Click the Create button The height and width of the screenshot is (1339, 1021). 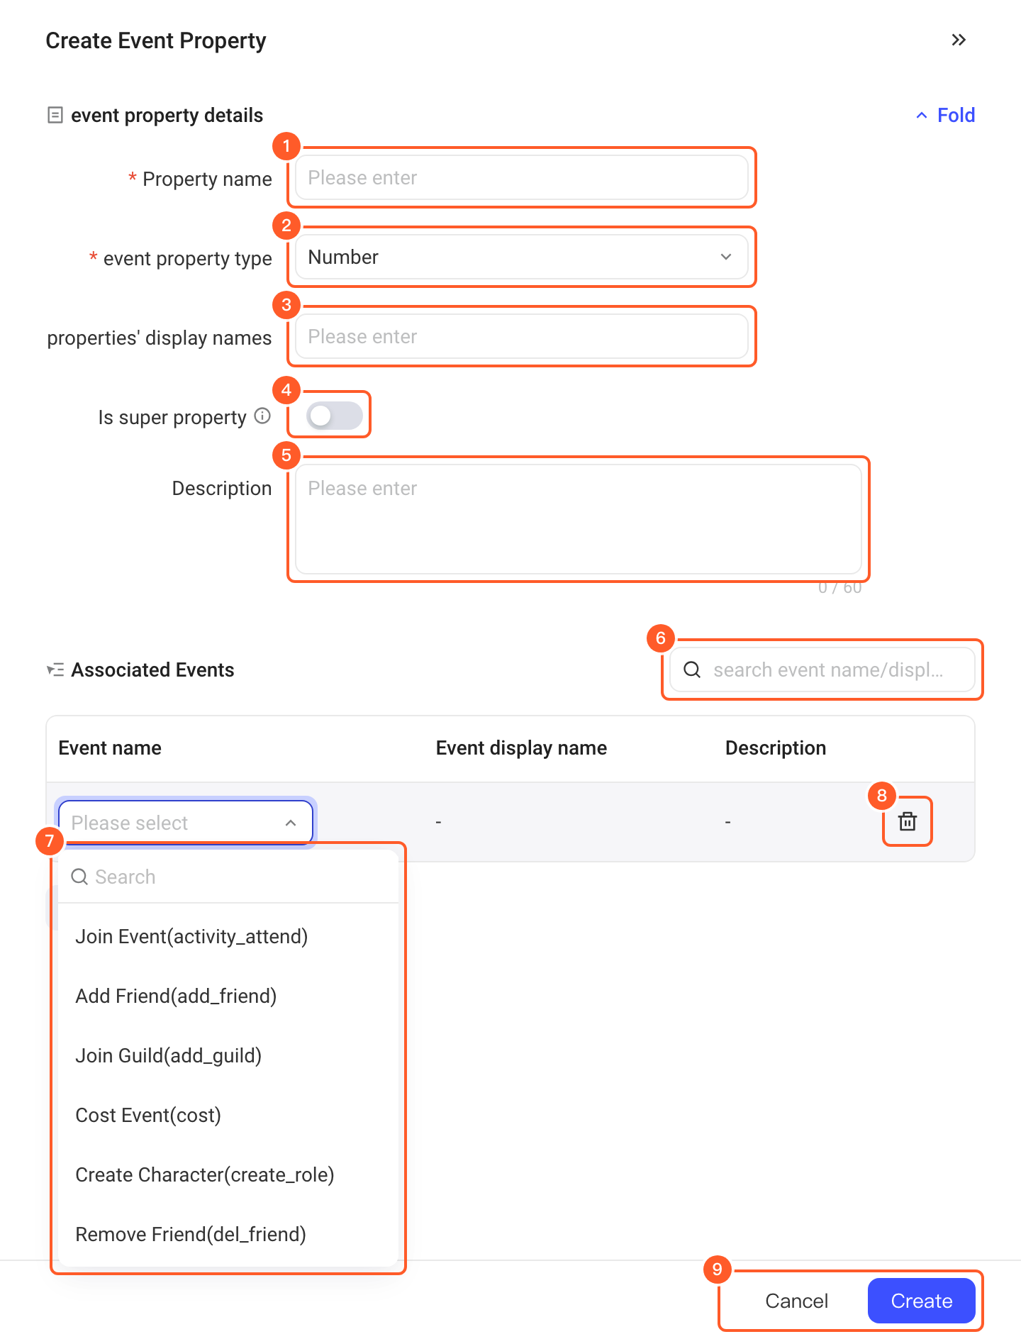[x=922, y=1301]
